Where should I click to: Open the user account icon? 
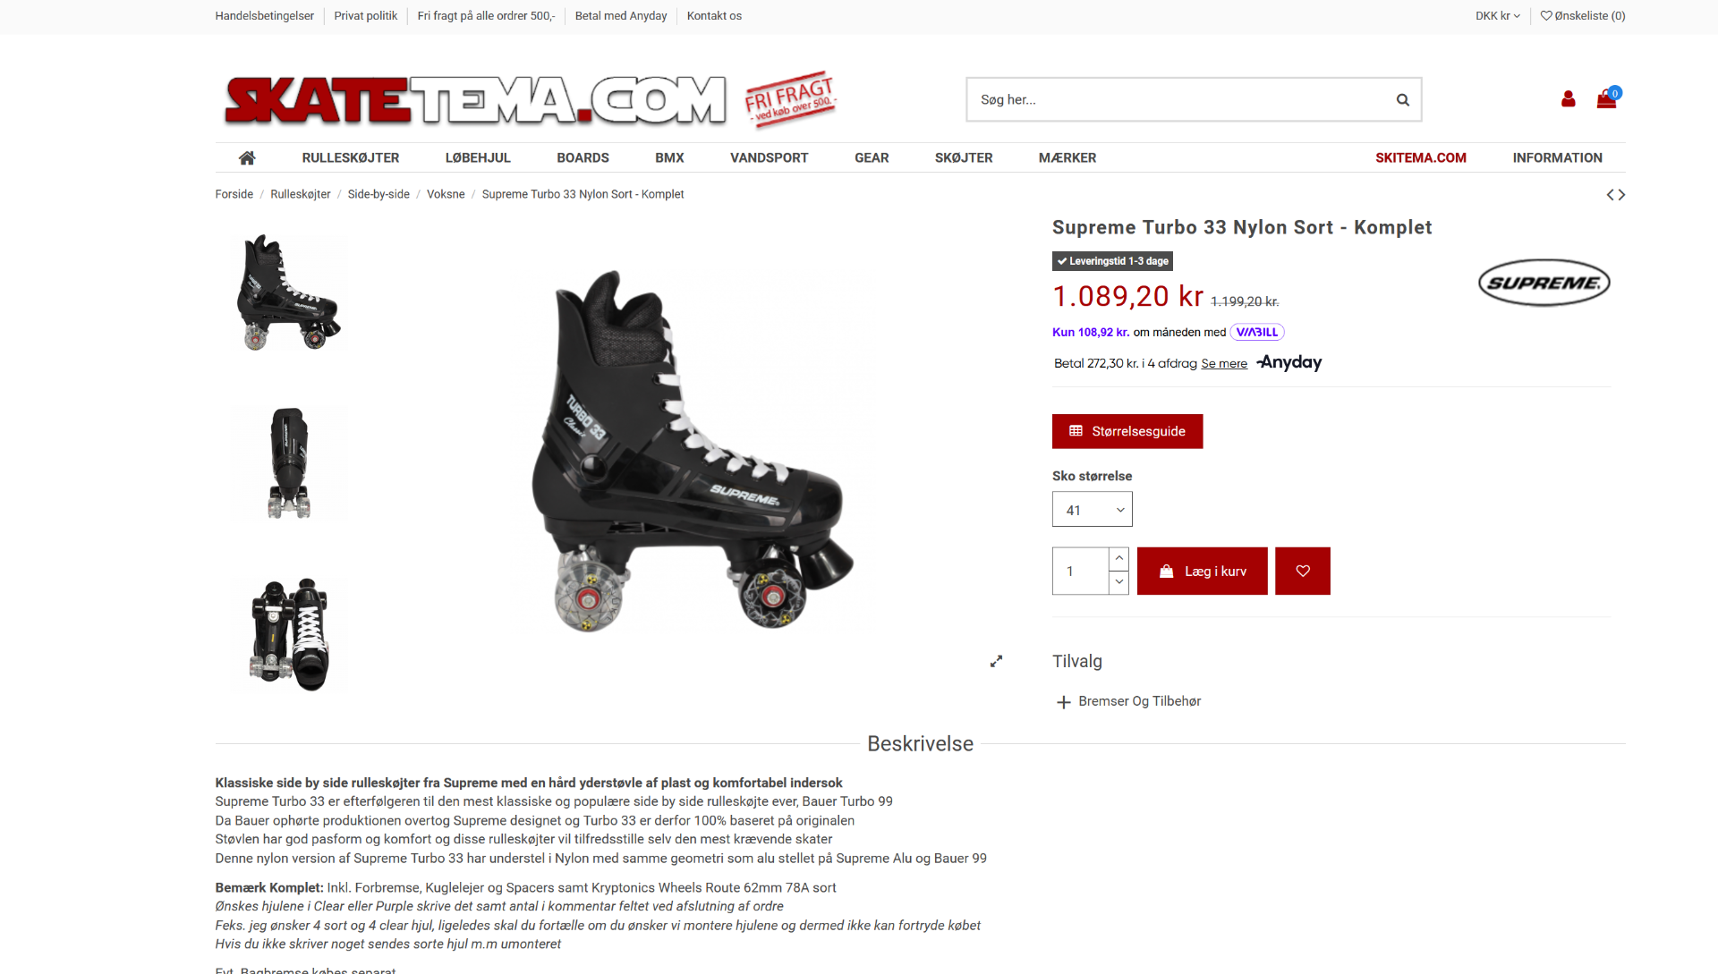pyautogui.click(x=1568, y=99)
